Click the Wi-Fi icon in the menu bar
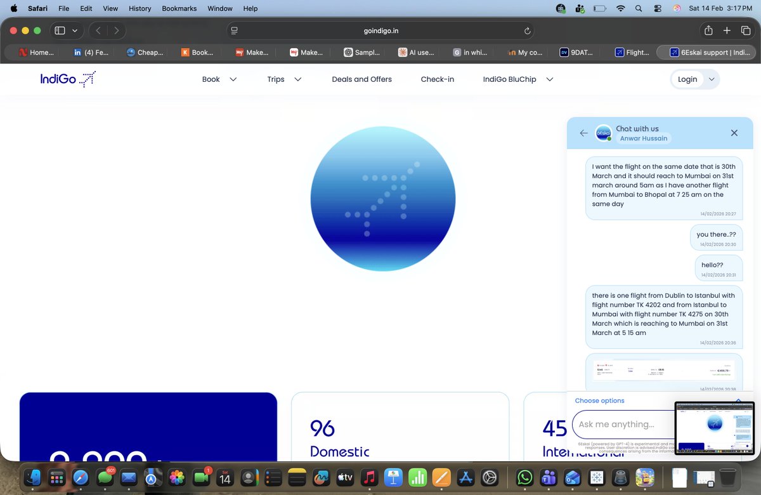761x495 pixels. click(620, 8)
